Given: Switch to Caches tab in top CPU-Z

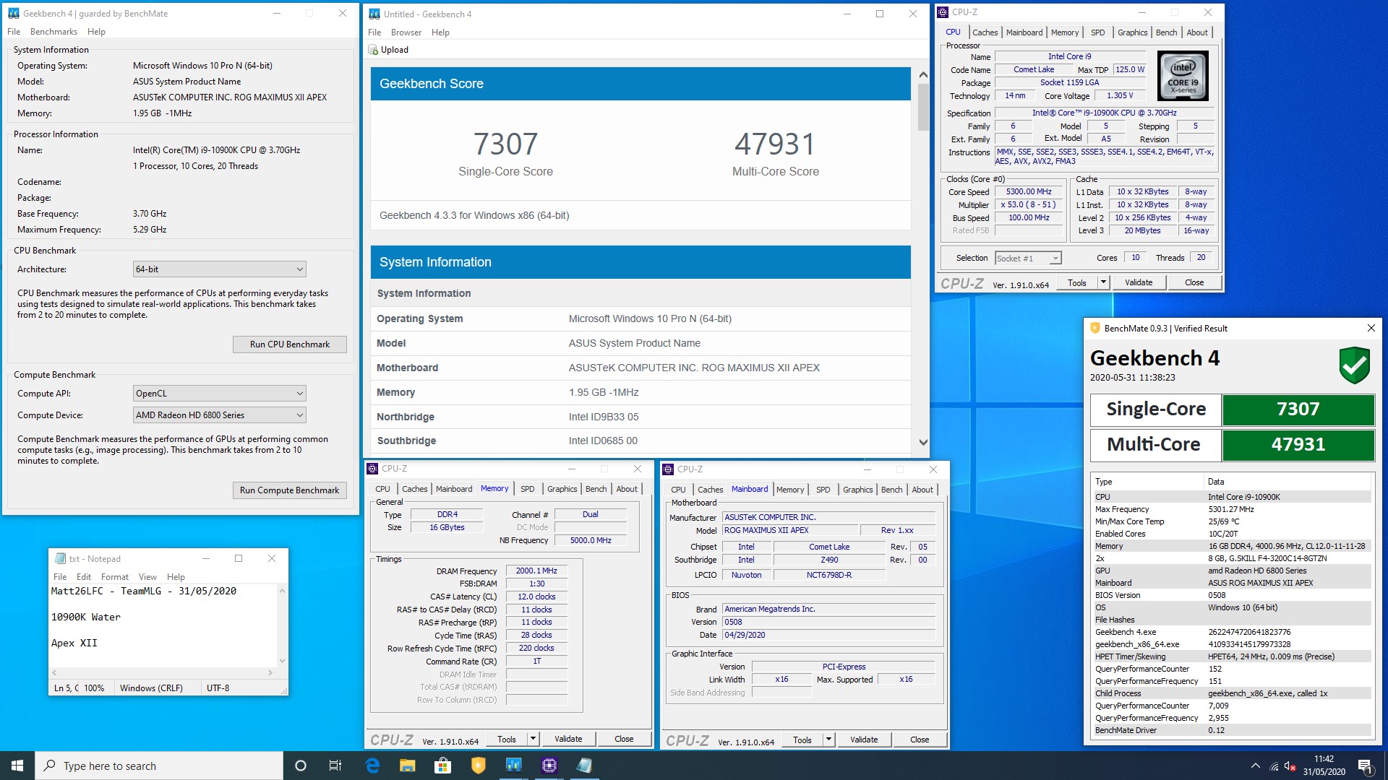Looking at the screenshot, I should pos(985,32).
